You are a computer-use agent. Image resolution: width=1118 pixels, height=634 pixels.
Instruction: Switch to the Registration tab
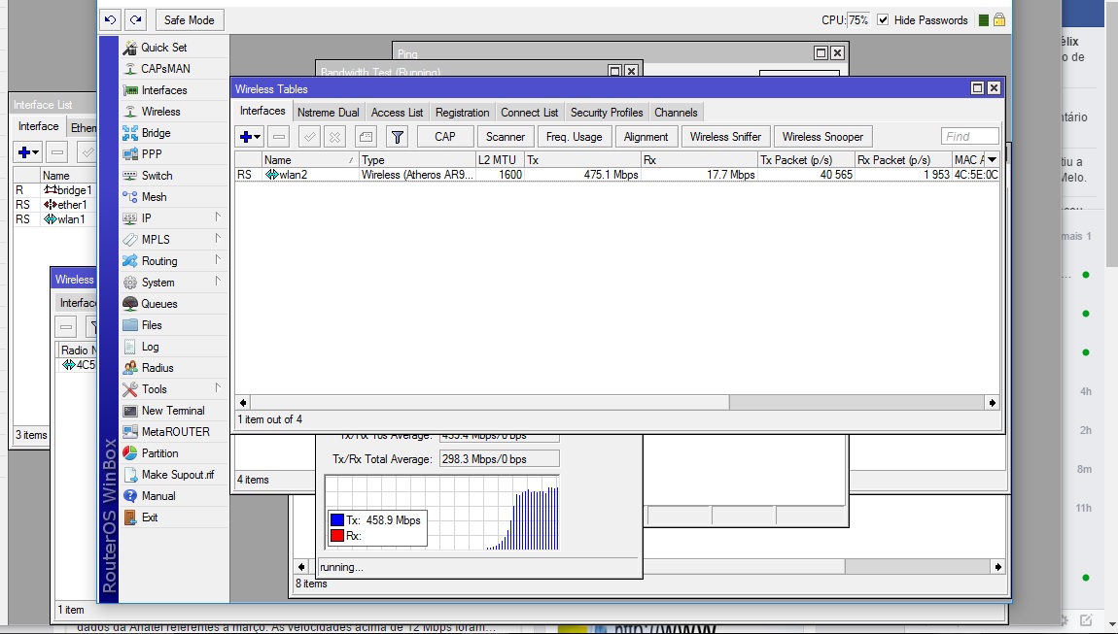tap(462, 113)
